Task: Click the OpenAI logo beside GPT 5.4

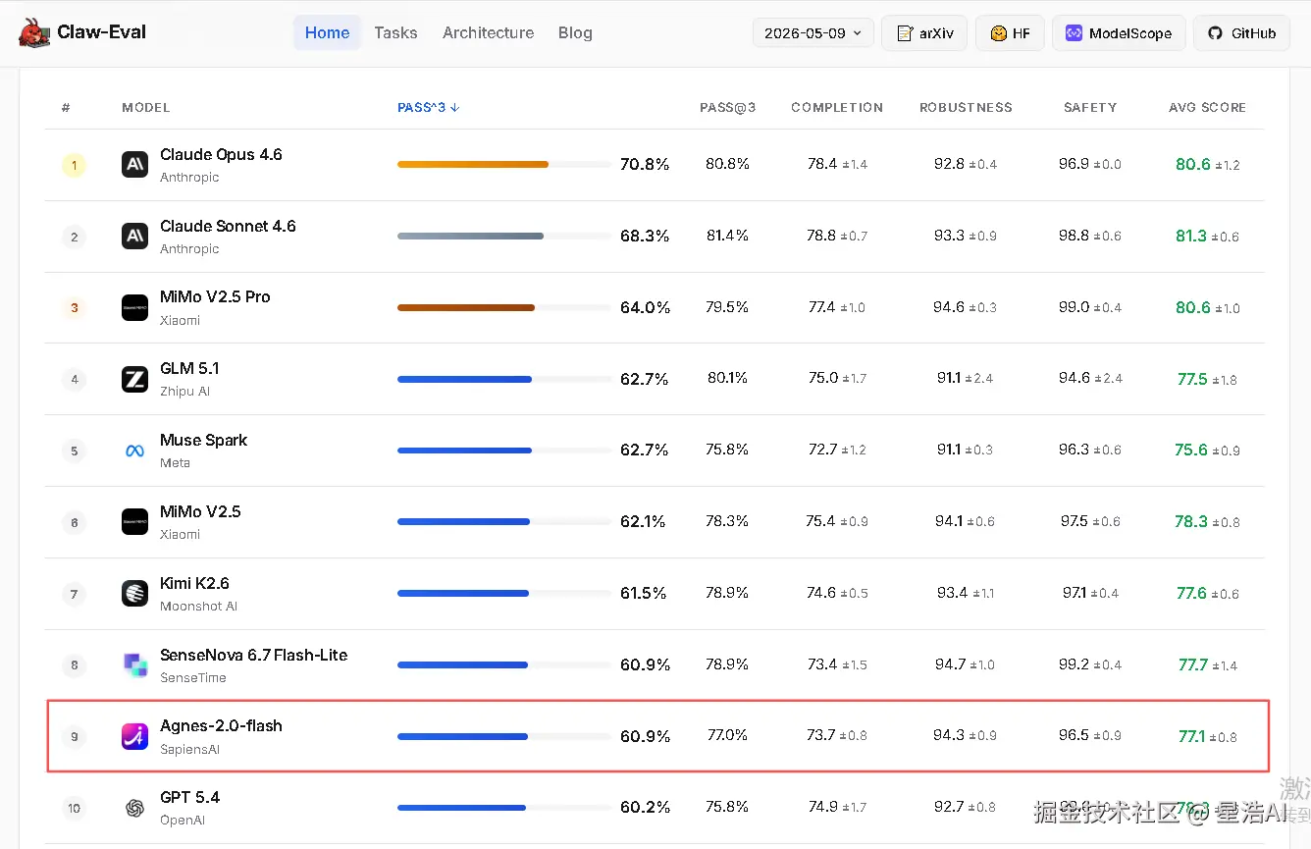Action: coord(134,808)
